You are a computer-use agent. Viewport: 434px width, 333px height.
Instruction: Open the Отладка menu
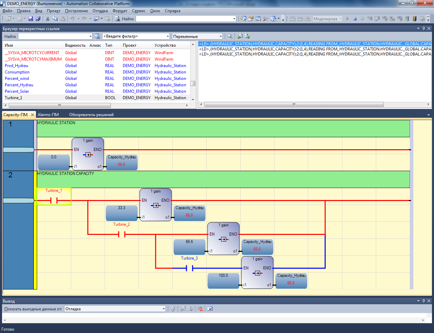coord(100,11)
